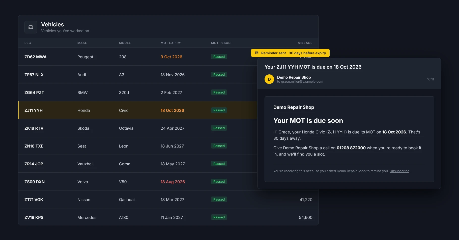The image size is (459, 240).
Task: Click the Passed badge in Mercedes row
Action: click(219, 217)
